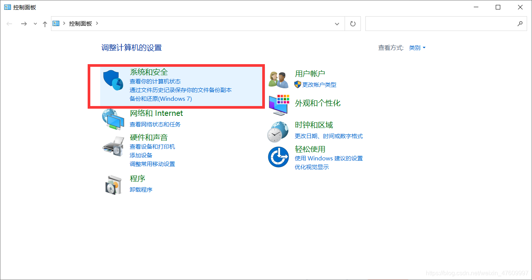Click 更改日期、时间或数字格式 link
This screenshot has width=532, height=280.
[329, 136]
